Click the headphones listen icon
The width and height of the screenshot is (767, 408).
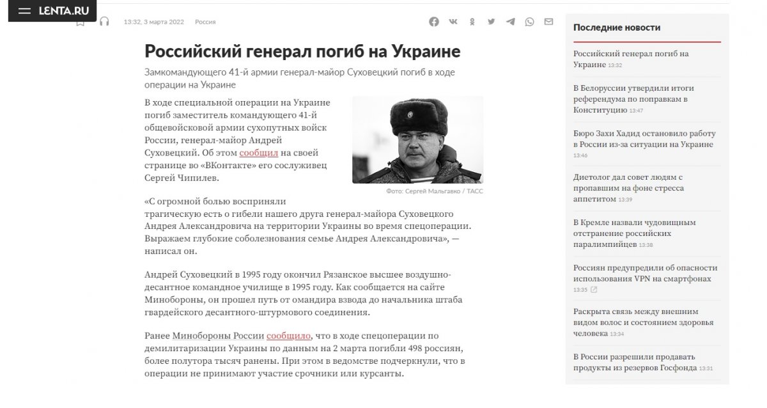(x=104, y=22)
